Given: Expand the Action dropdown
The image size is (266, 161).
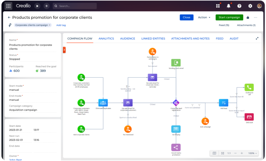Looking at the screenshot, I should tap(204, 17).
